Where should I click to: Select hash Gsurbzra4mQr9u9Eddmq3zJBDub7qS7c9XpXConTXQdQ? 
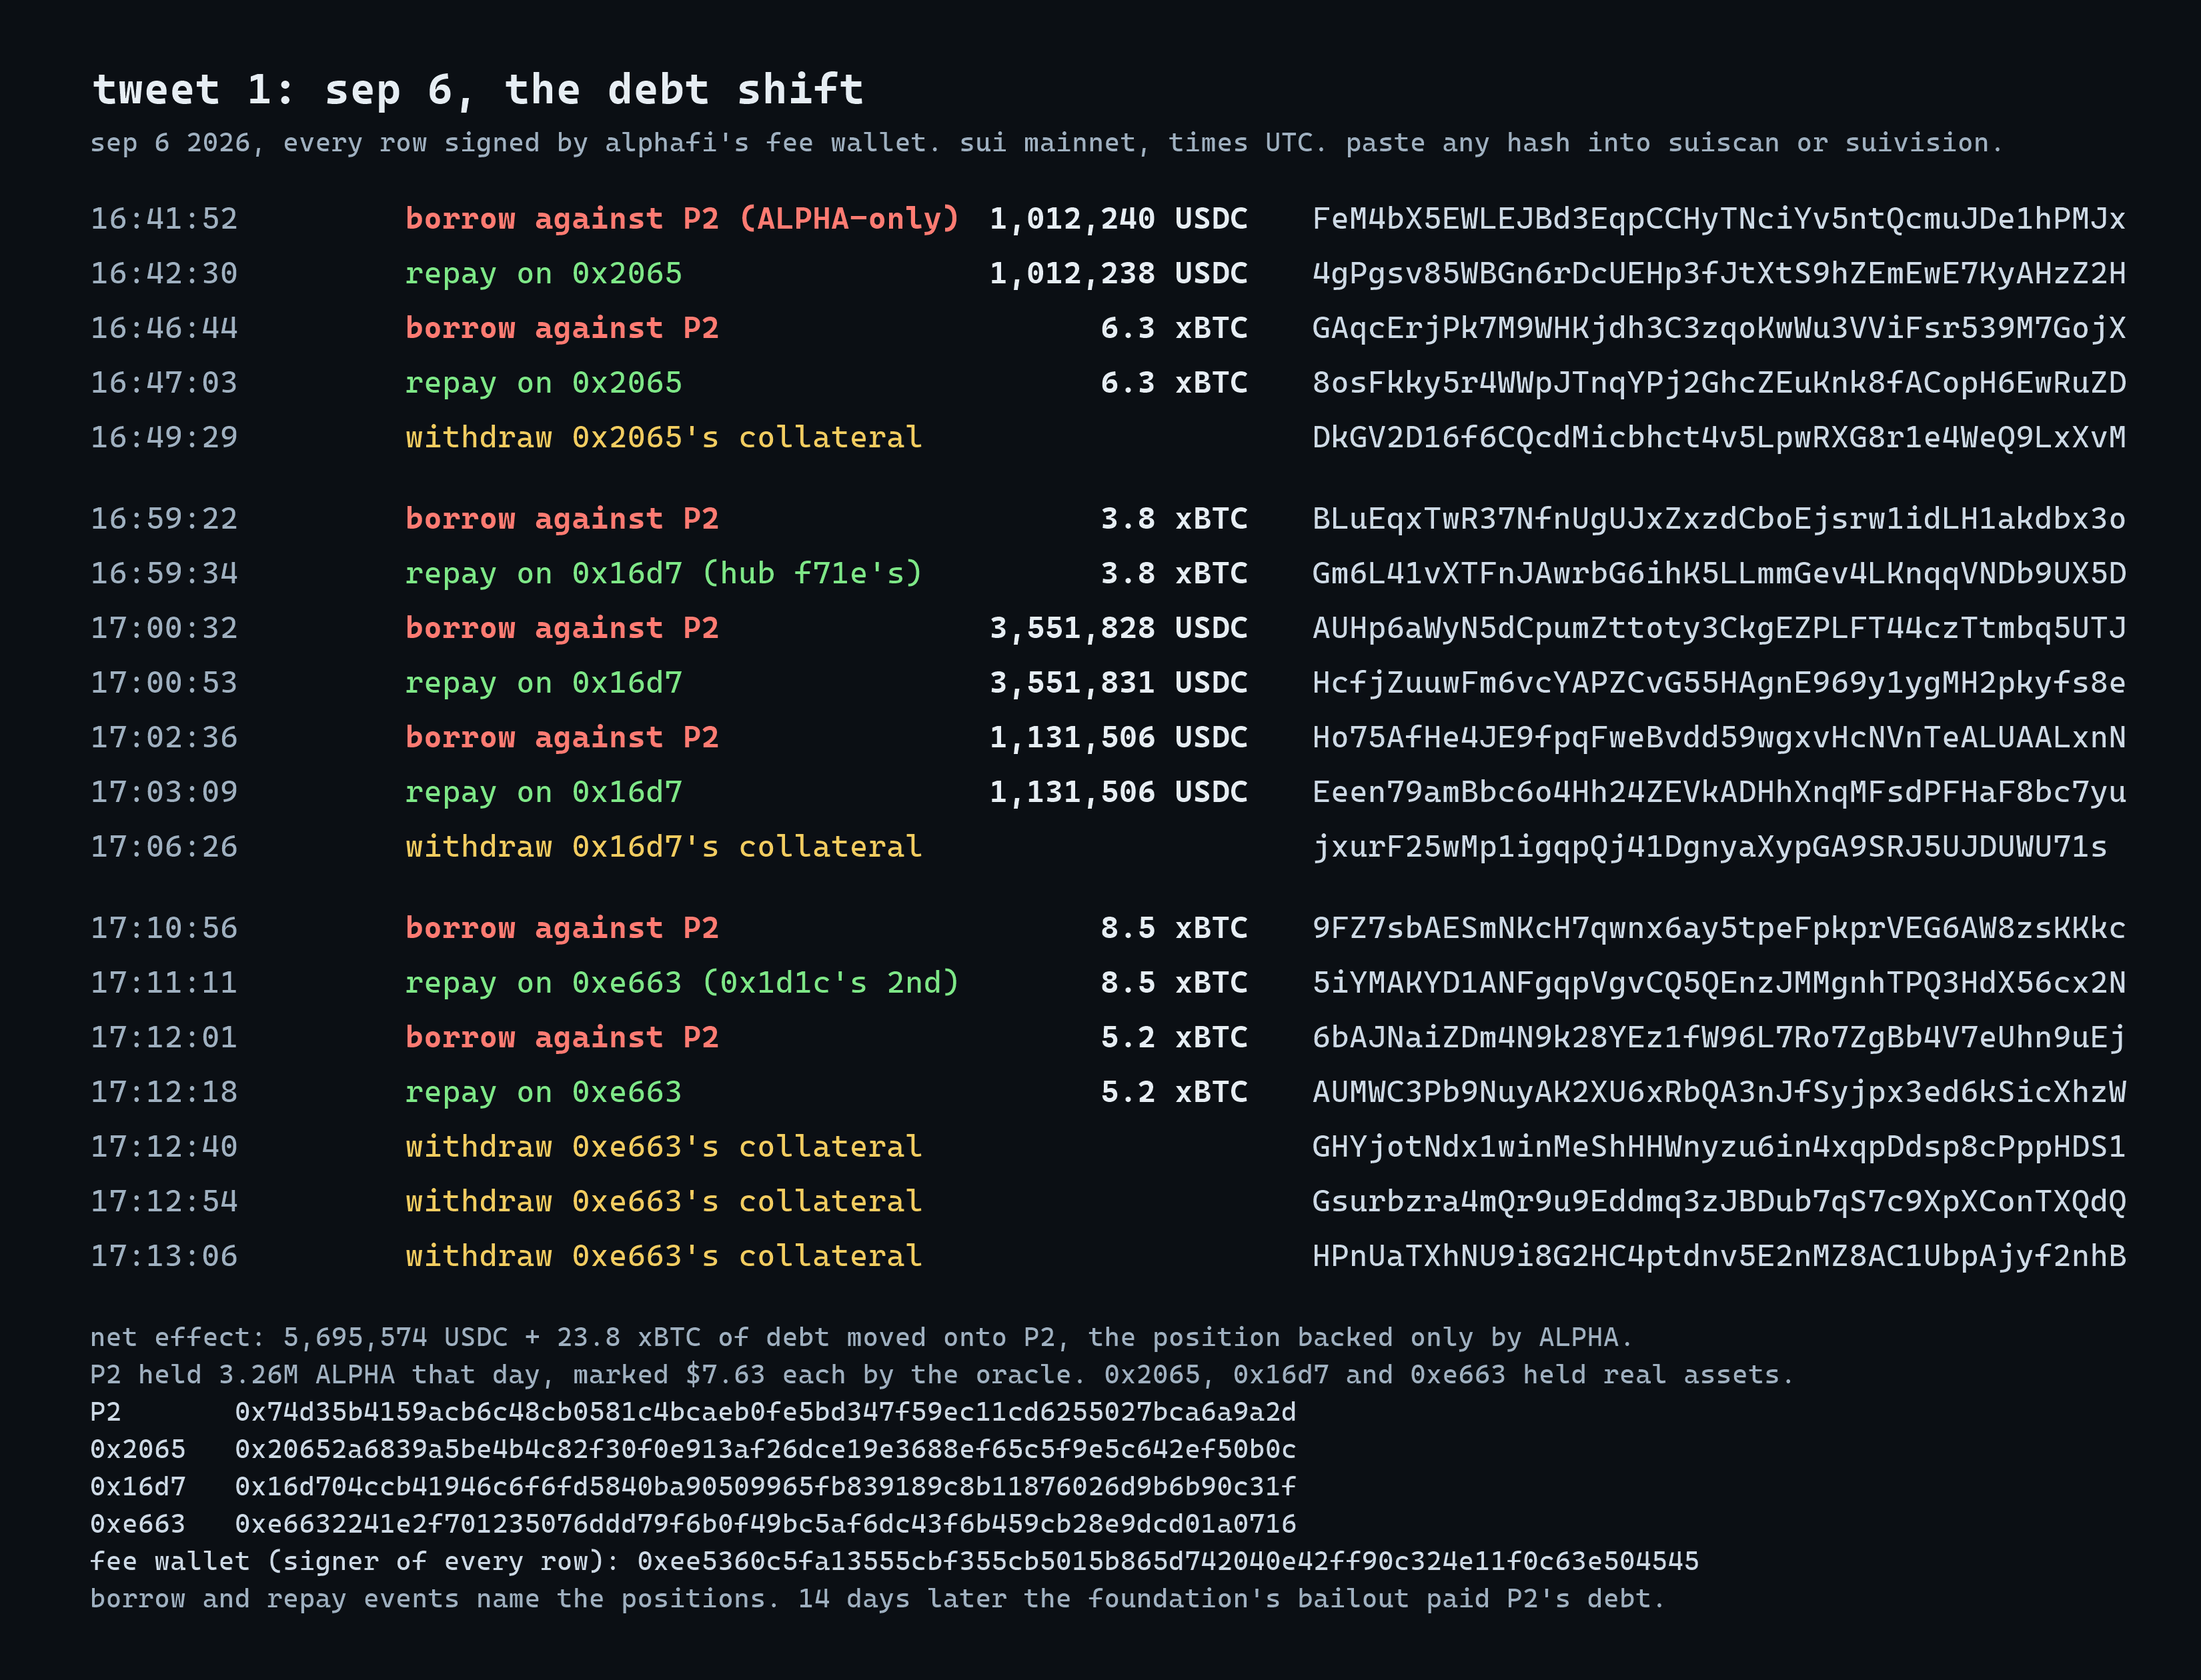[x=1719, y=1201]
